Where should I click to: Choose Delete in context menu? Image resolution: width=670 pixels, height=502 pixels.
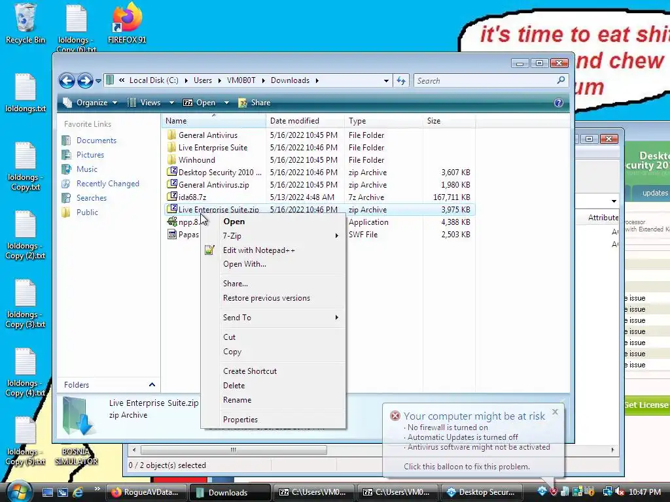(x=273, y=386)
